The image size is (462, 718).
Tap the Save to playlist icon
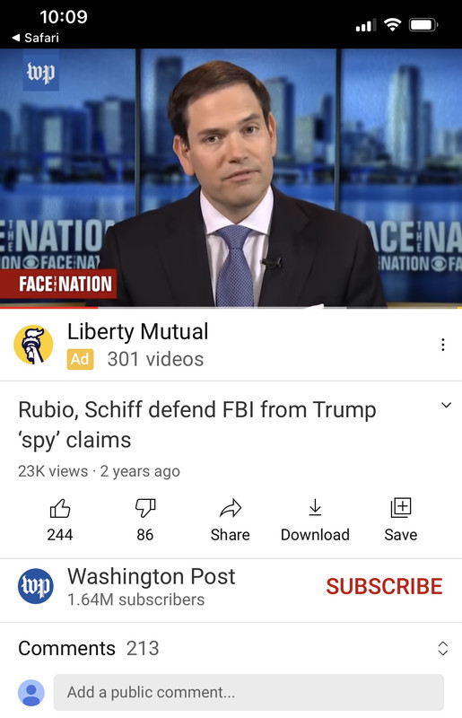(401, 508)
